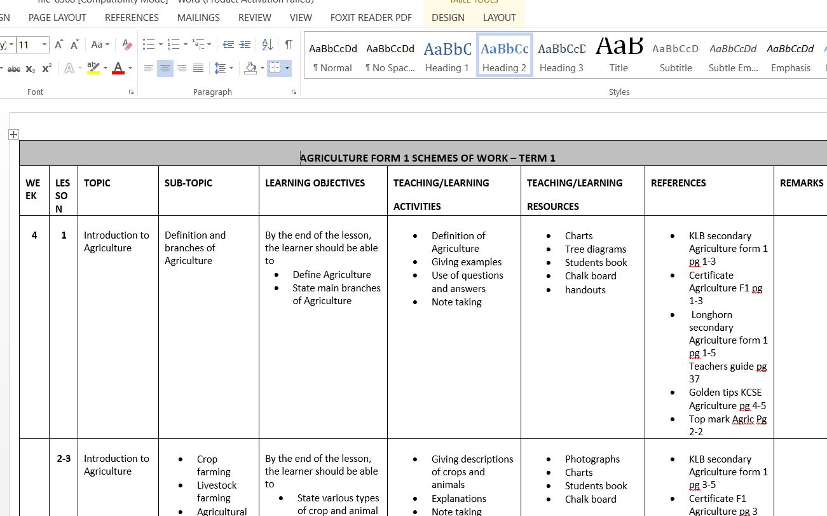Increase paragraph indent
The height and width of the screenshot is (516, 827).
244,45
